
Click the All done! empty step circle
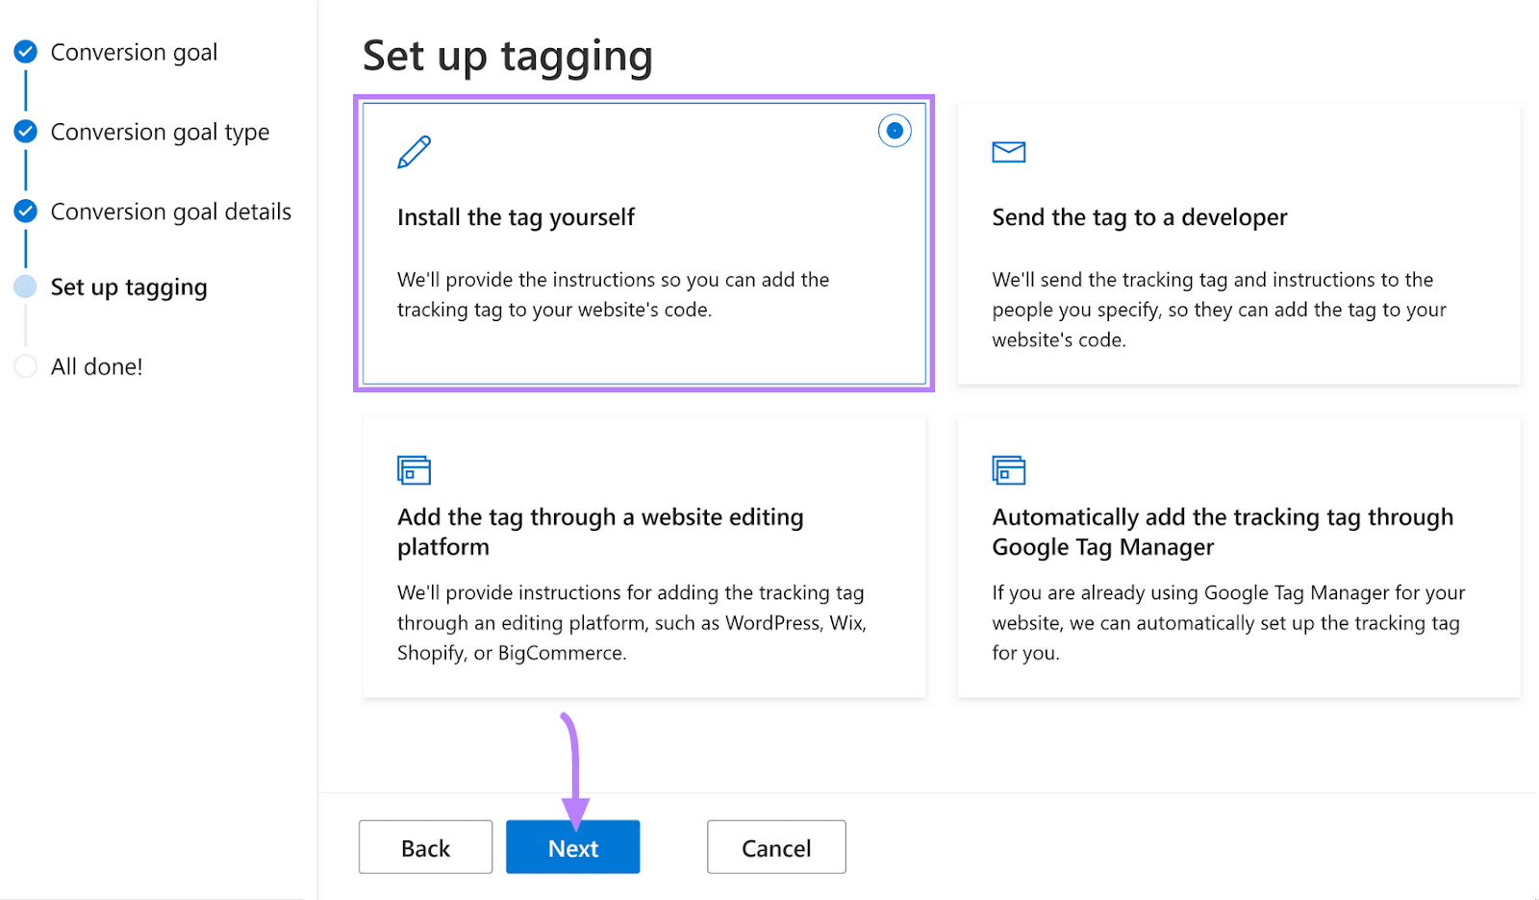pyautogui.click(x=26, y=366)
